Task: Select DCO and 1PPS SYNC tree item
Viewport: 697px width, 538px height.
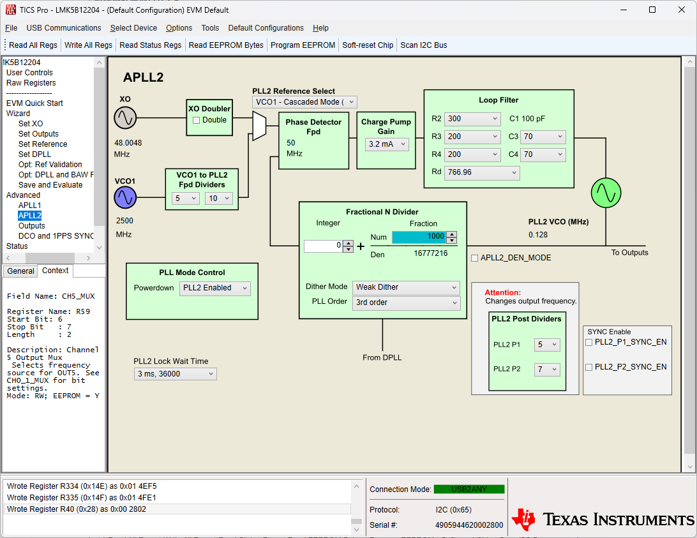Action: (x=56, y=236)
